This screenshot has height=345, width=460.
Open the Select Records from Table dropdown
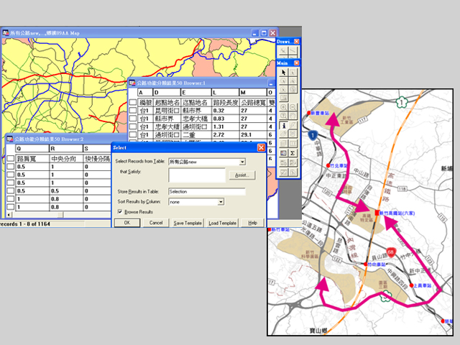(x=242, y=162)
